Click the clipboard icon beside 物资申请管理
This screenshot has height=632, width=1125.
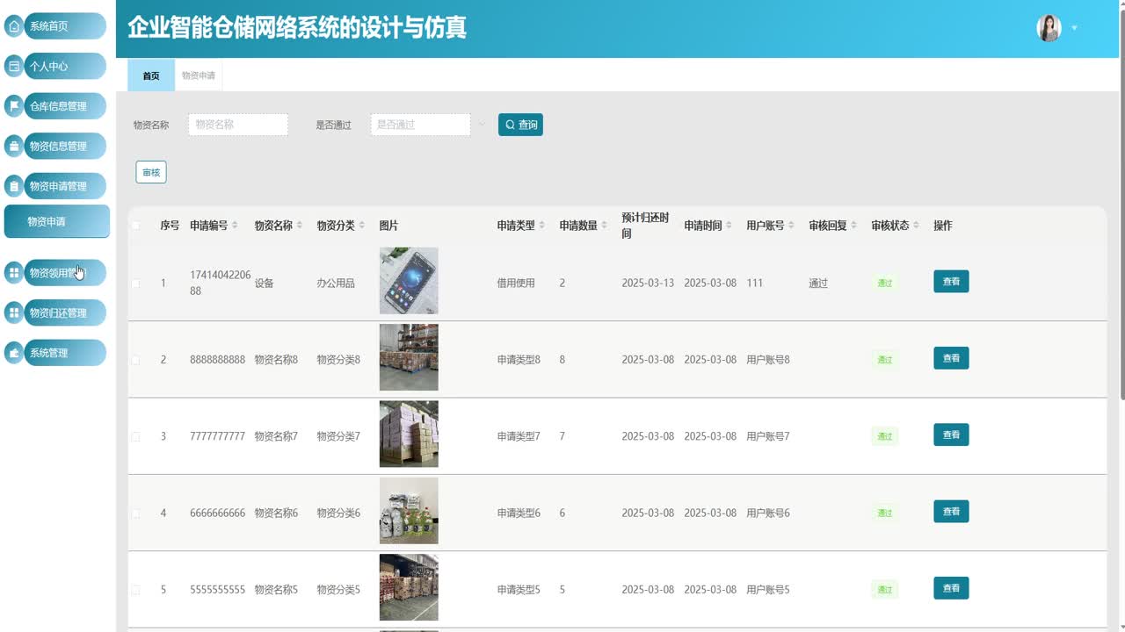pyautogui.click(x=13, y=186)
